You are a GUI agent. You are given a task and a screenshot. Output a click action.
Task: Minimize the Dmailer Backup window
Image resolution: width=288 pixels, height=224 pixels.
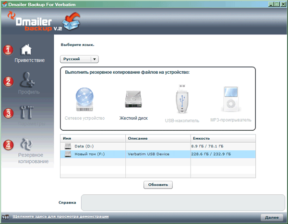coord(271,4)
